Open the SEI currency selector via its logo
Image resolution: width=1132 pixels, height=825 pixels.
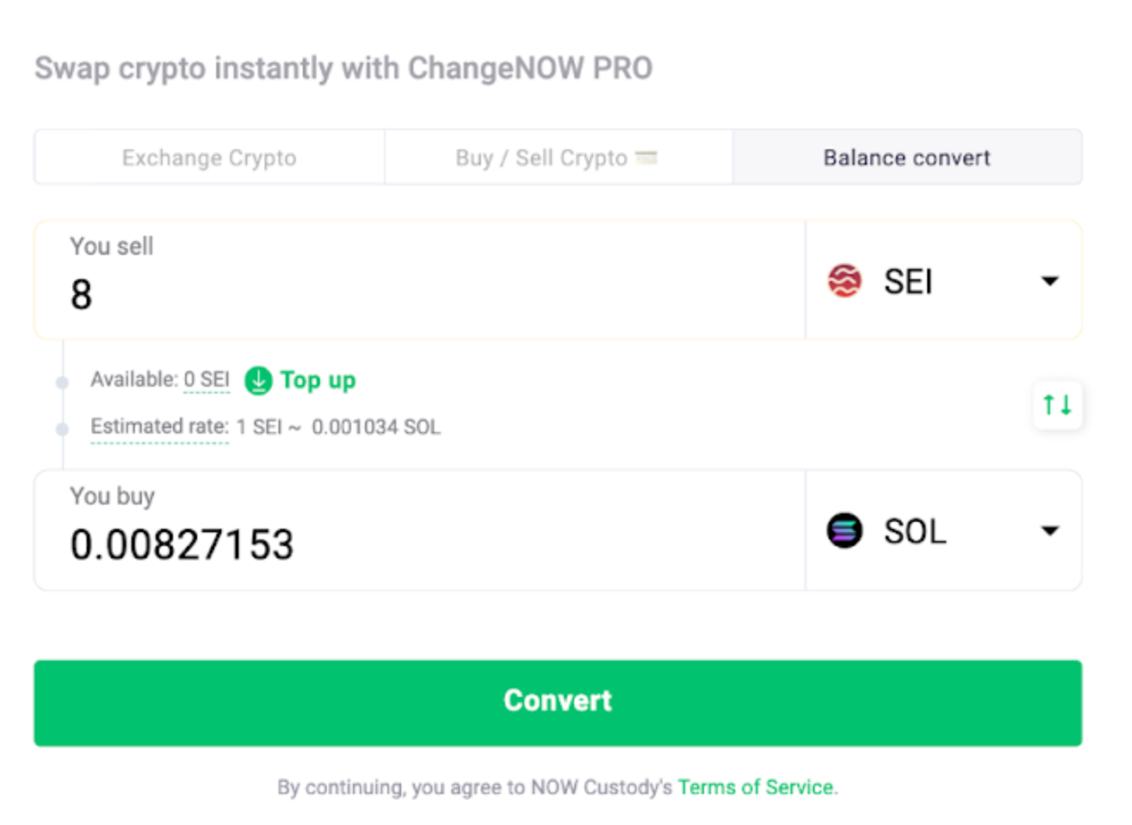[x=844, y=281]
